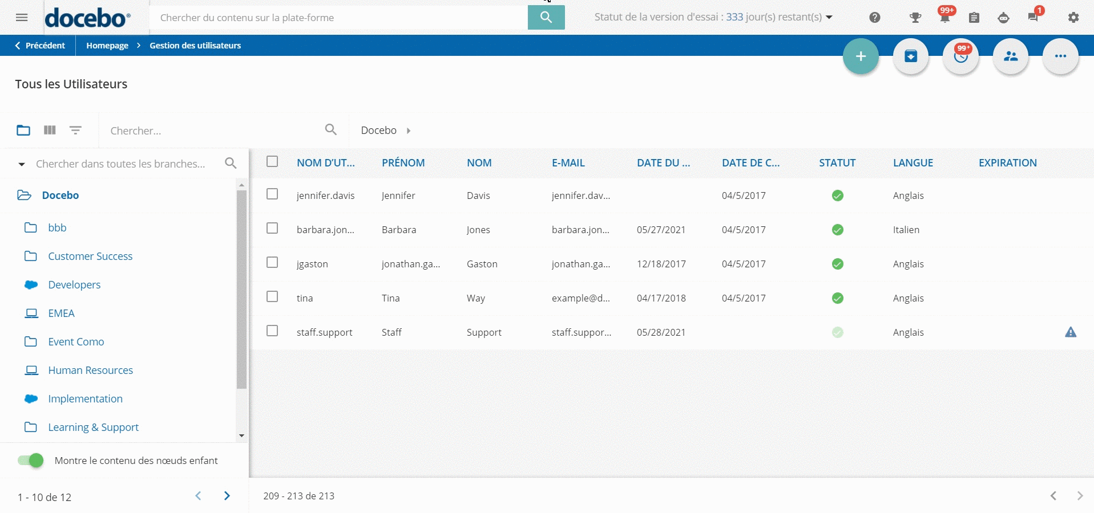Open the hamburger main menu
Screen dimensions: 1094x513
(x=22, y=18)
